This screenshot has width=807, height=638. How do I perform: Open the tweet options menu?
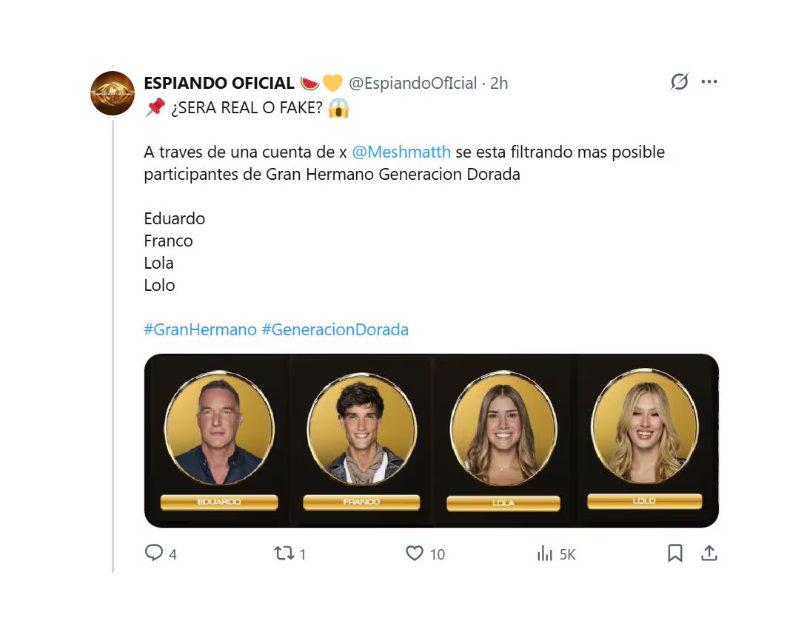click(709, 82)
